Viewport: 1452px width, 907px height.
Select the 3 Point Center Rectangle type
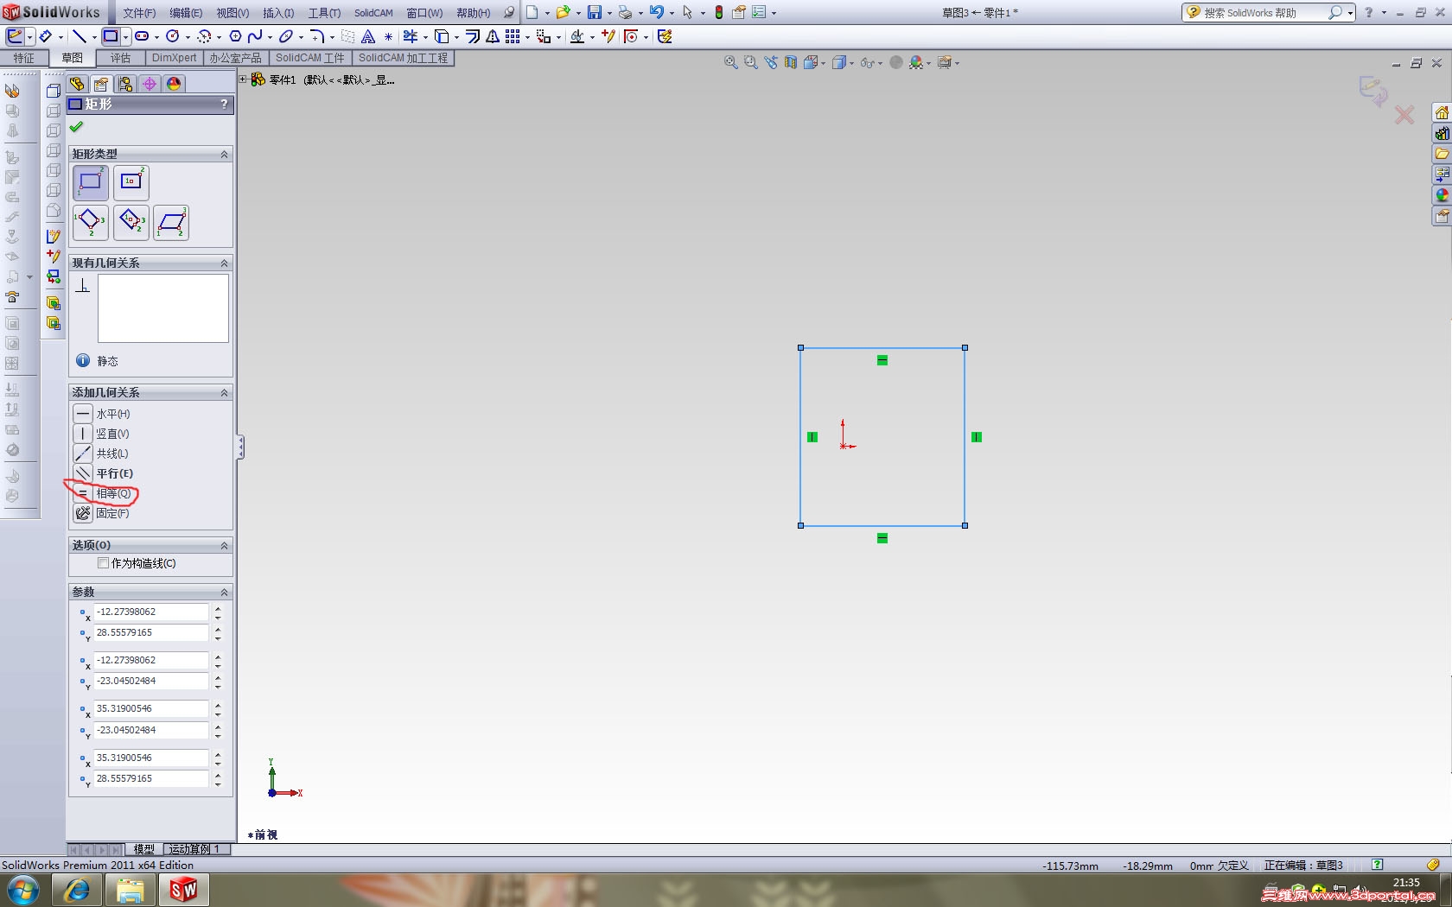[x=131, y=223]
